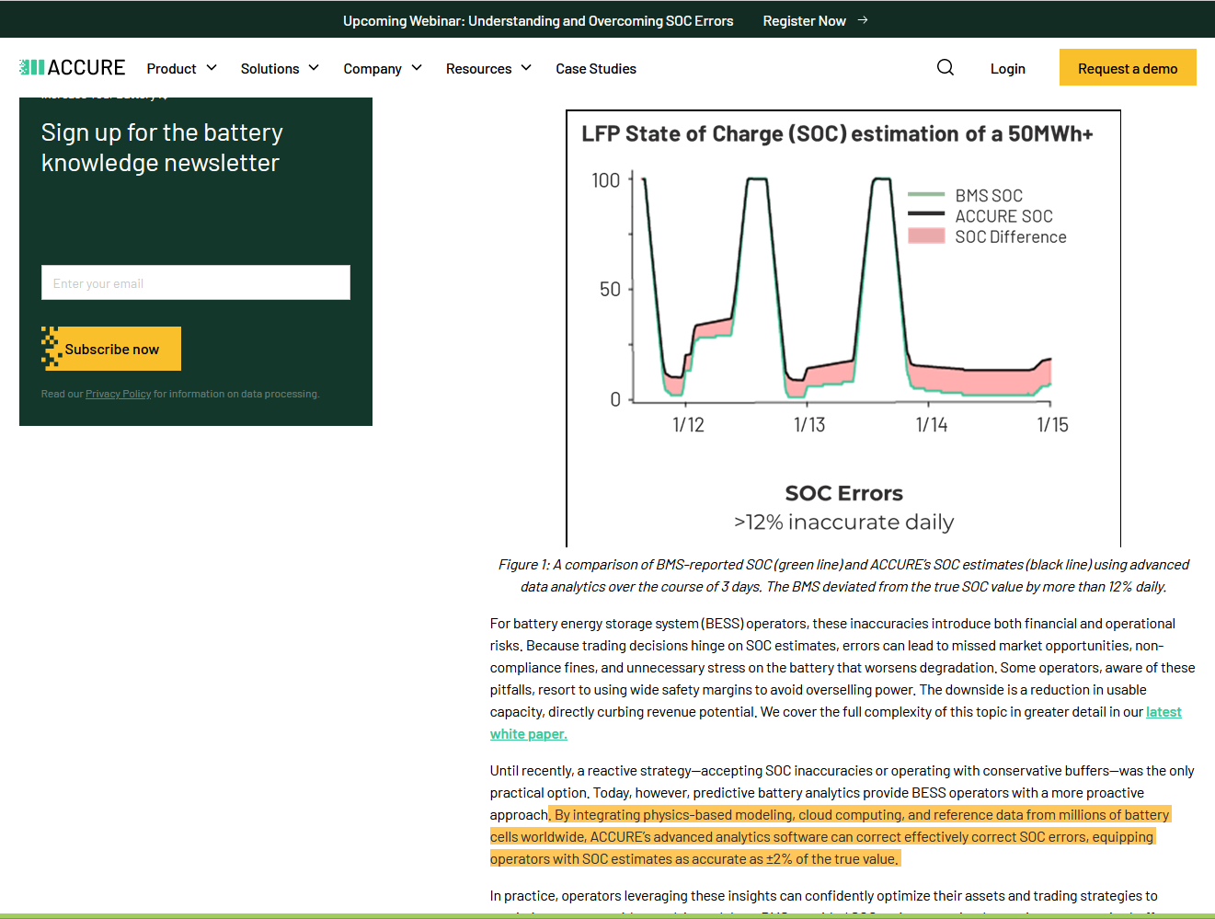
Task: Click the 1/15 date axis label
Action: point(1053,425)
